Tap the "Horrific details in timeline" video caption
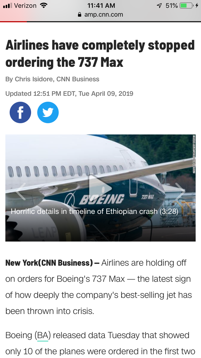This screenshot has height=358, width=201. tap(94, 211)
